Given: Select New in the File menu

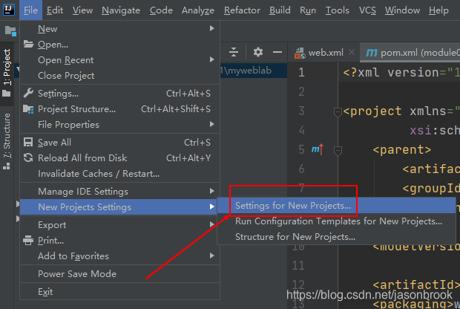Looking at the screenshot, I should [x=120, y=28].
